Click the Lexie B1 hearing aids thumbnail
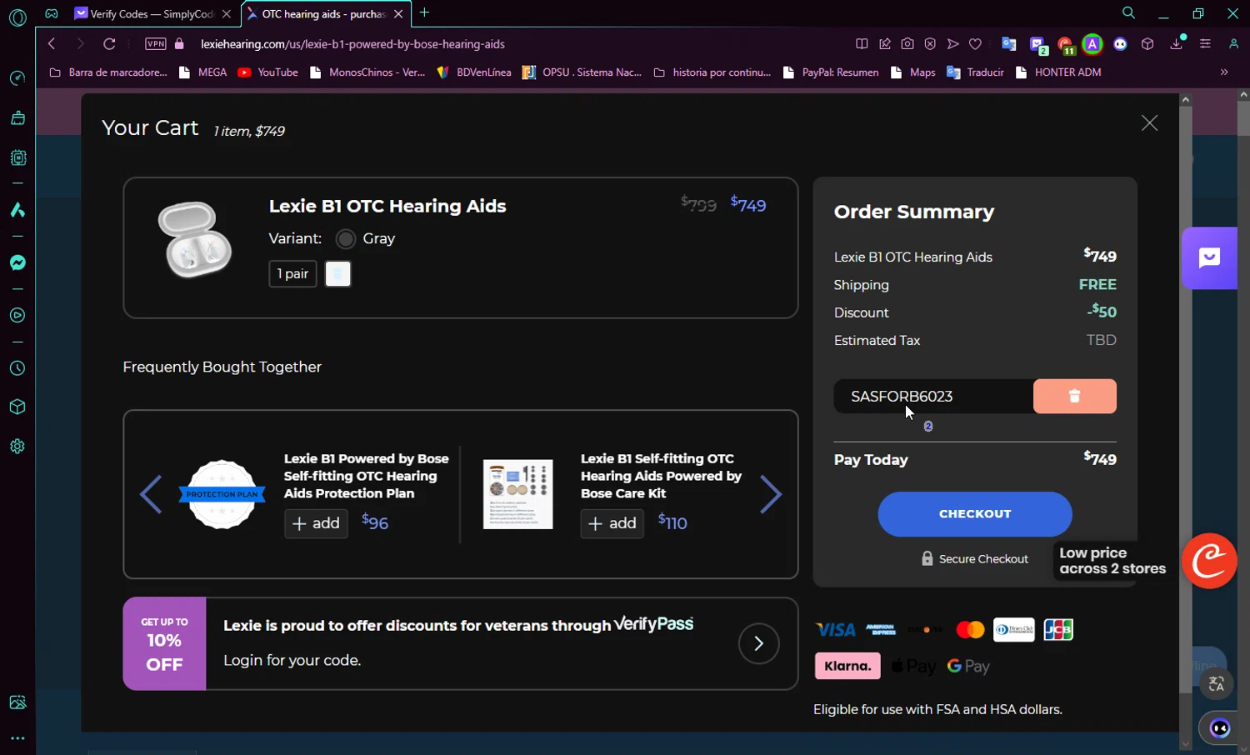This screenshot has width=1250, height=755. [194, 239]
